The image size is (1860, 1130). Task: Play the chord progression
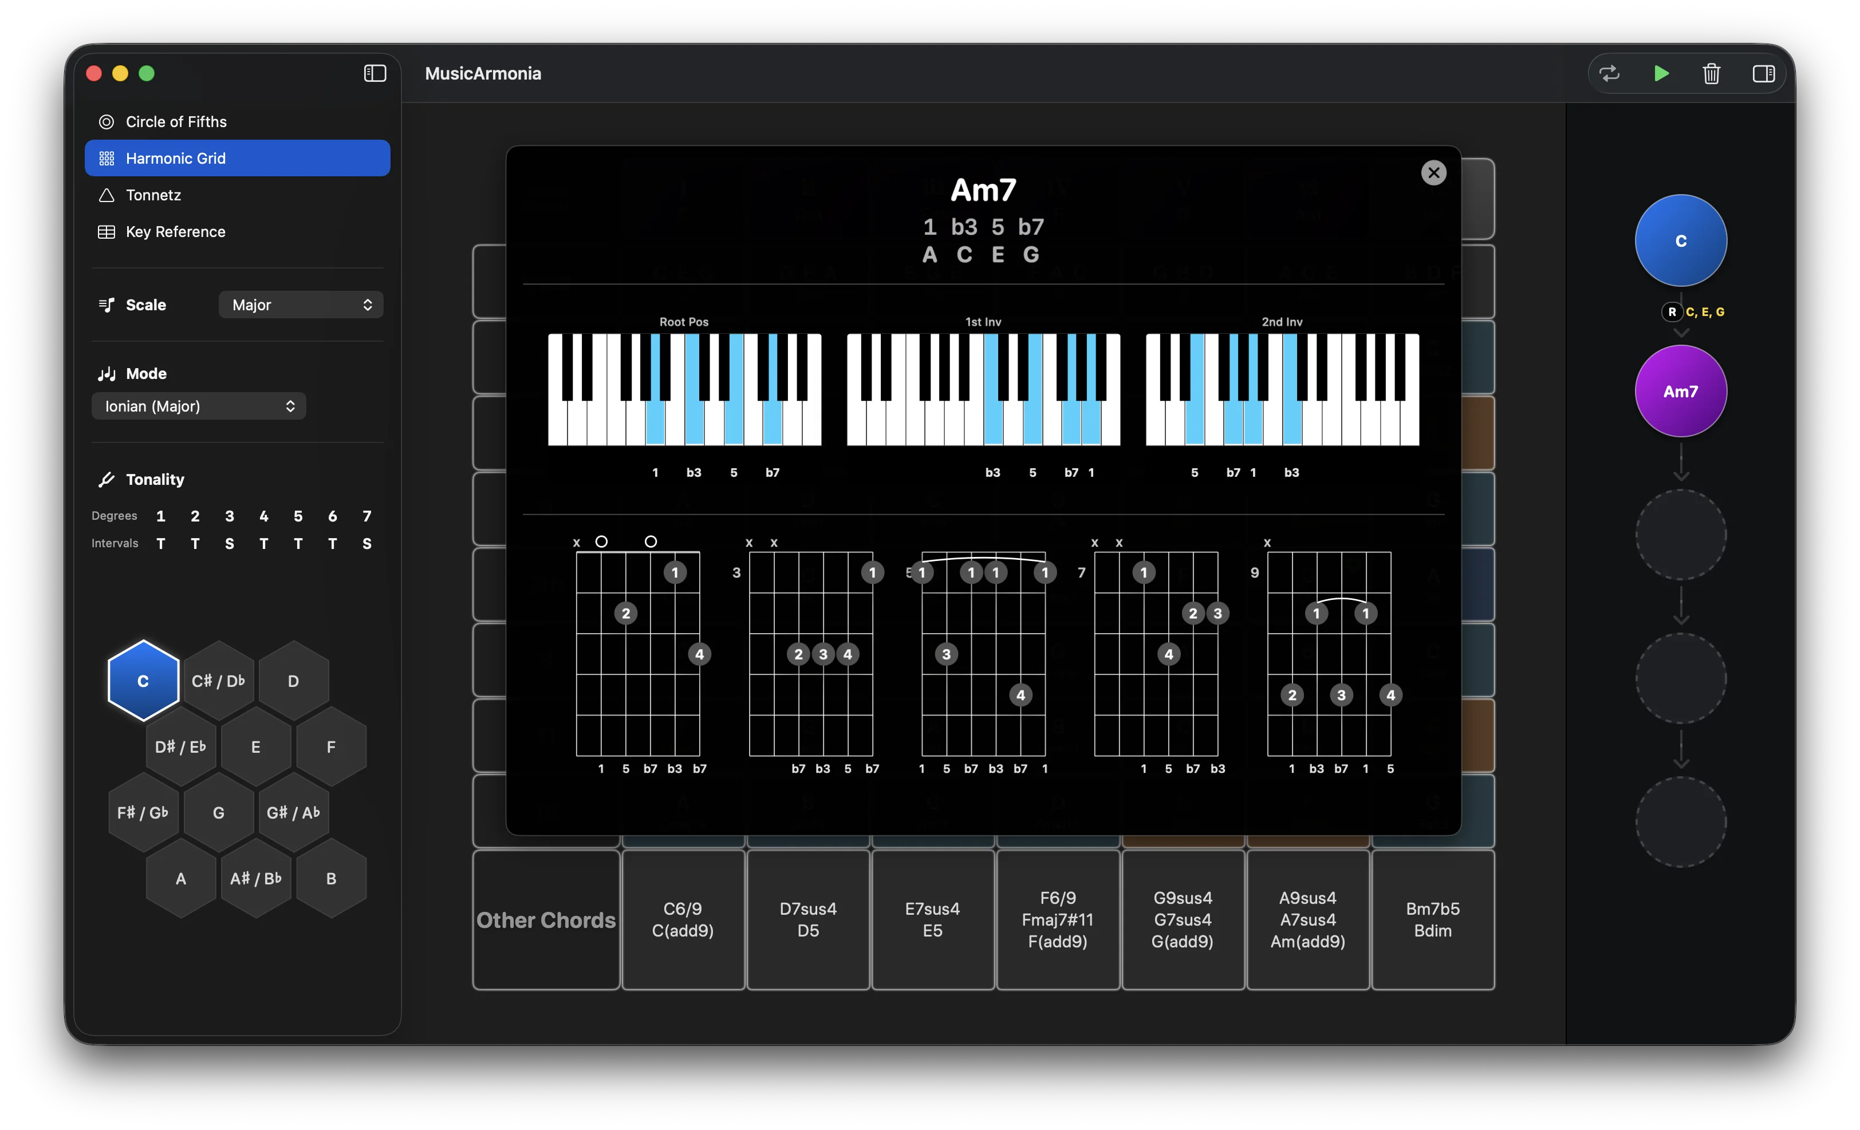tap(1661, 73)
